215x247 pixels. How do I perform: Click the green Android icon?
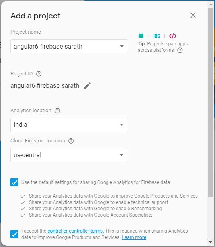point(141,36)
